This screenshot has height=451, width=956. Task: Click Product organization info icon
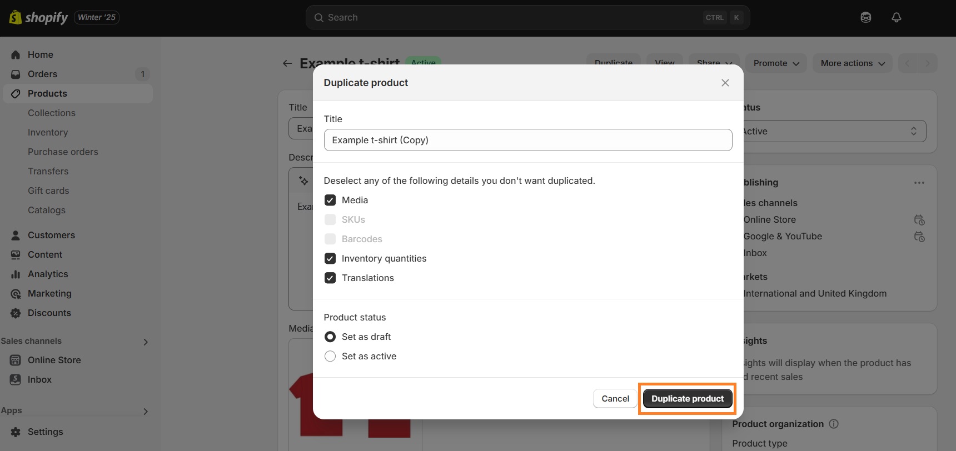834,424
